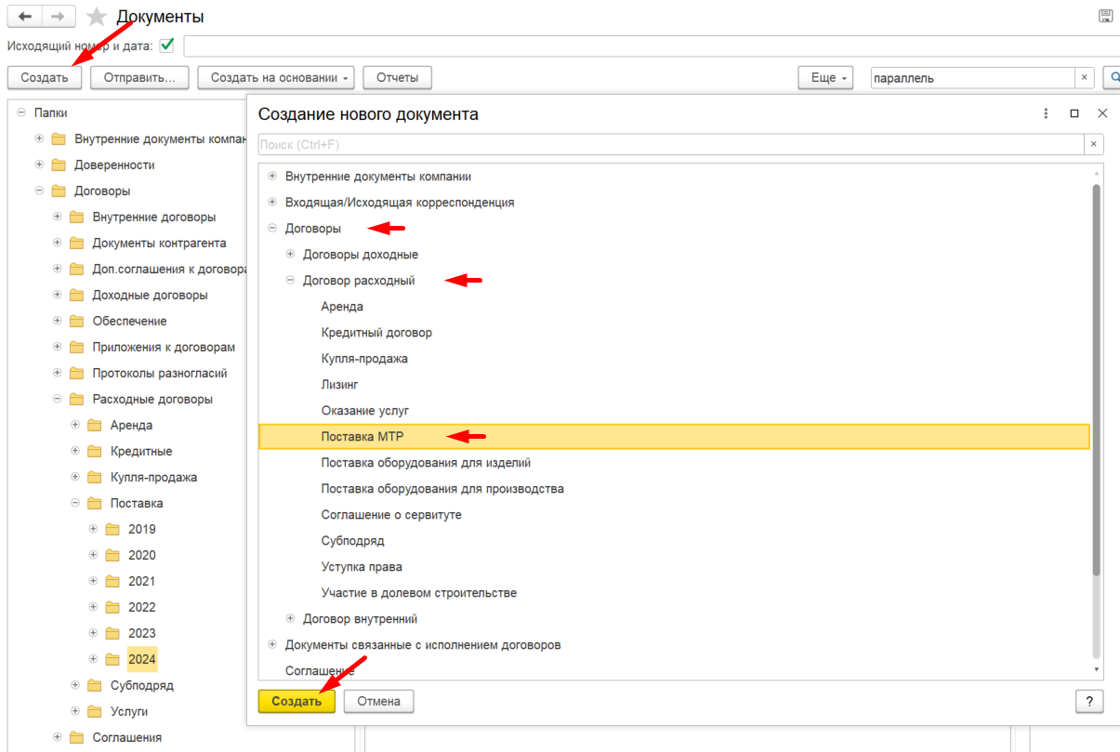Open Отчеты from the toolbar
The width and height of the screenshot is (1120, 752).
point(397,78)
